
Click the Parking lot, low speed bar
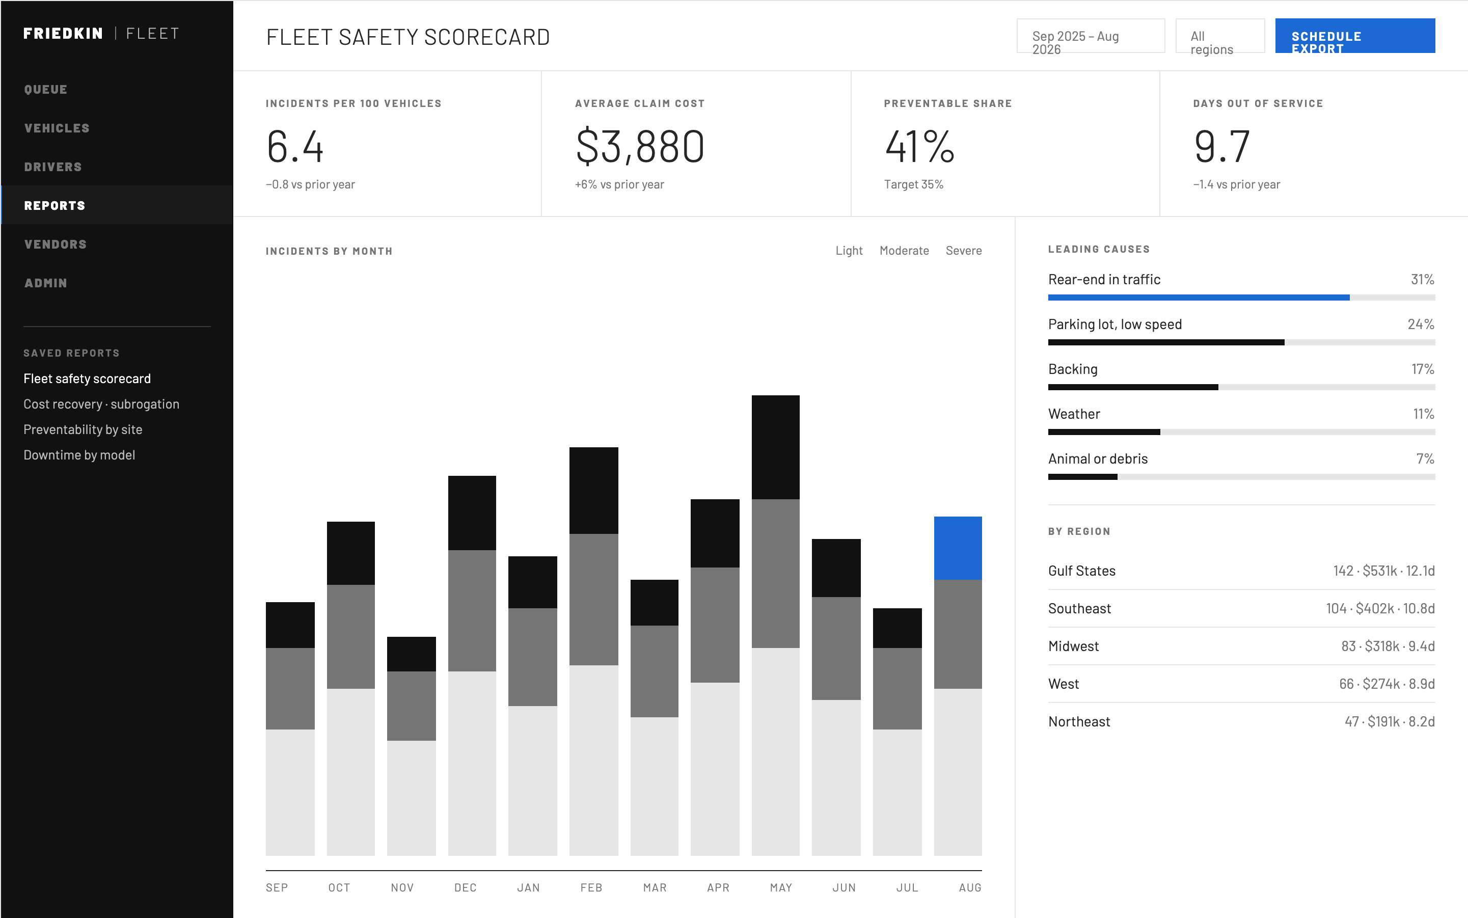tap(1241, 342)
